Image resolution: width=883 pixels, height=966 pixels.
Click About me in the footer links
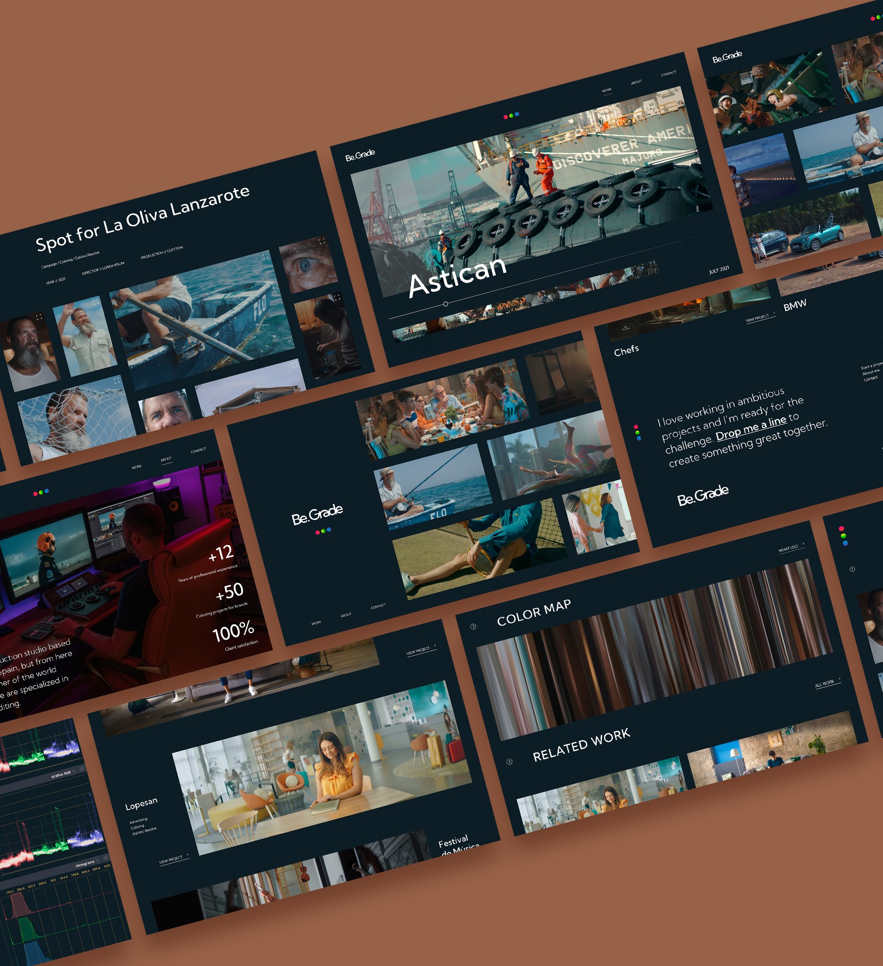[871, 372]
